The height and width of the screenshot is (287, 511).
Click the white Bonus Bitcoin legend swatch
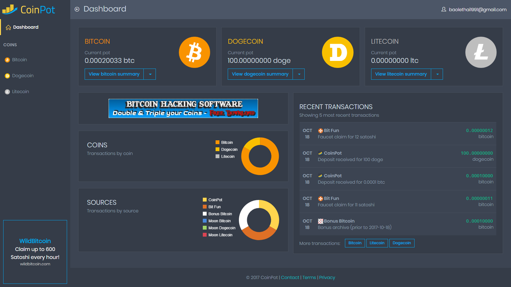205,214
